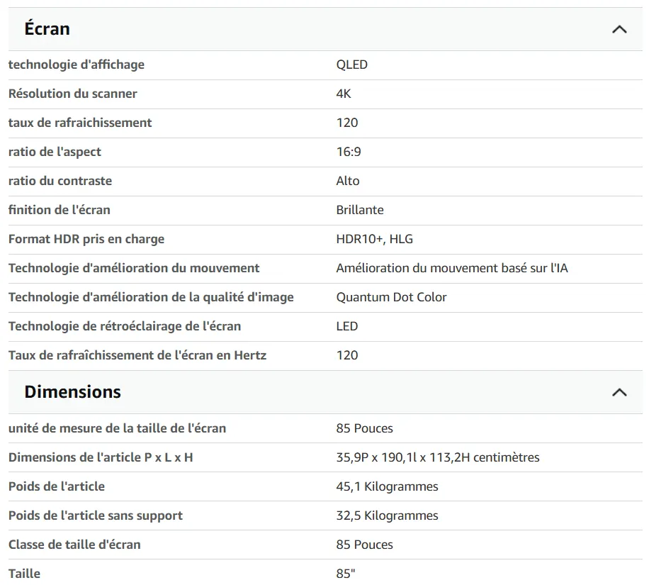Viewport: 649px width, 585px height.
Task: Click the 4K resolution value
Action: coord(344,94)
